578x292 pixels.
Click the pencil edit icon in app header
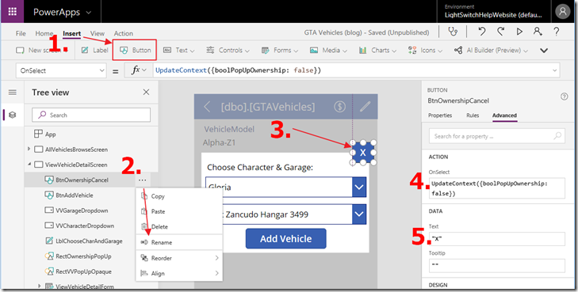click(x=365, y=107)
